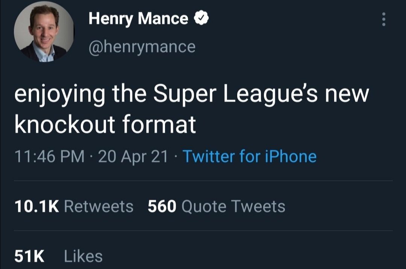Screen dimensions: 406x269
Task: Click the word "enjoying" in the tweet
Action: pos(60,96)
